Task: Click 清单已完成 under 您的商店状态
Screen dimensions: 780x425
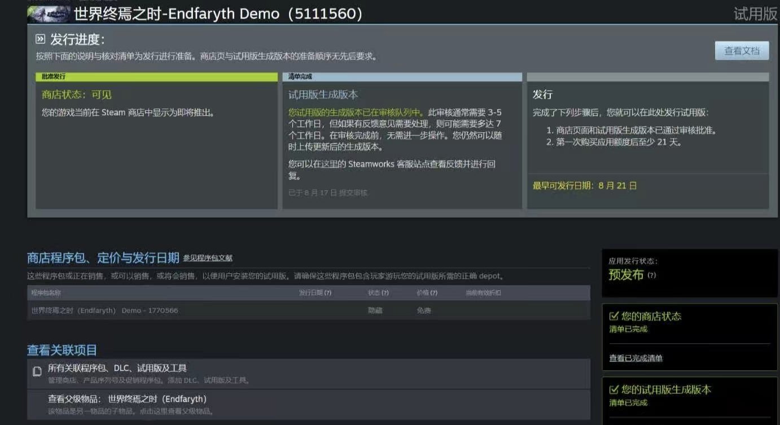Action: click(628, 329)
